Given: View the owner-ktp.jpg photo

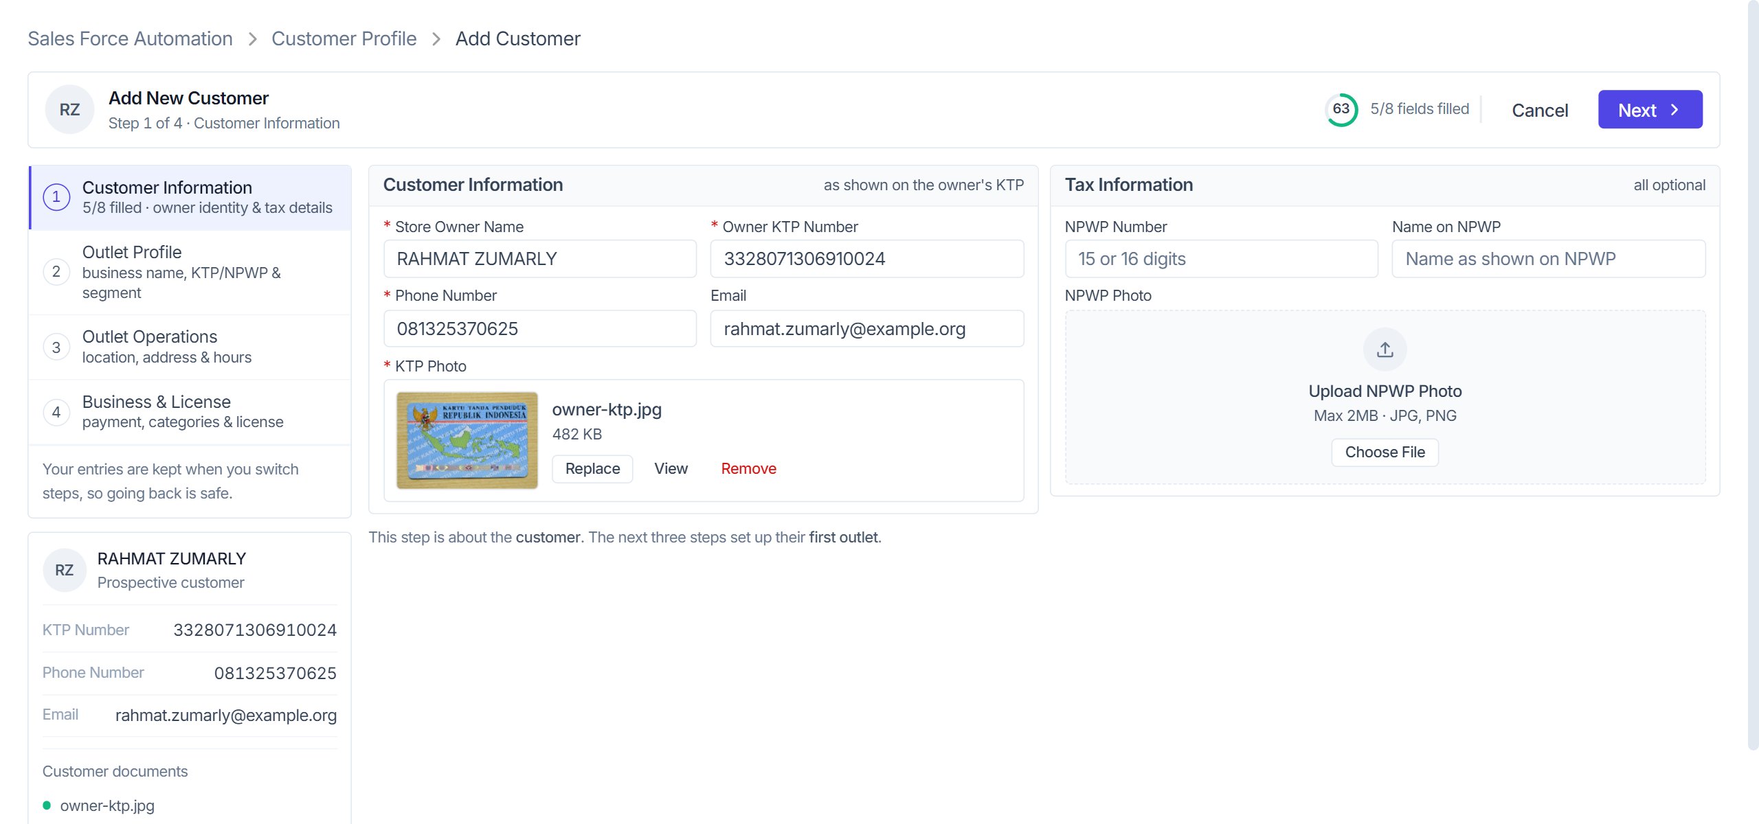Looking at the screenshot, I should (671, 469).
